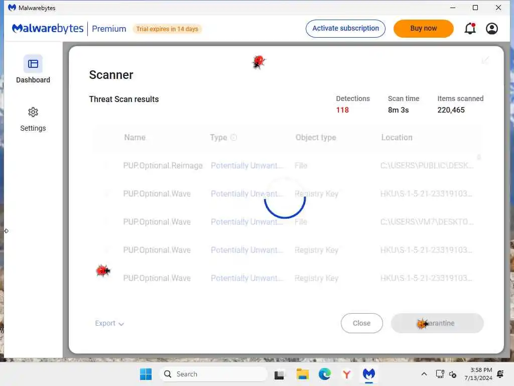The image size is (514, 386).
Task: Collapse the scanner panel using corner icon
Action: point(485,60)
